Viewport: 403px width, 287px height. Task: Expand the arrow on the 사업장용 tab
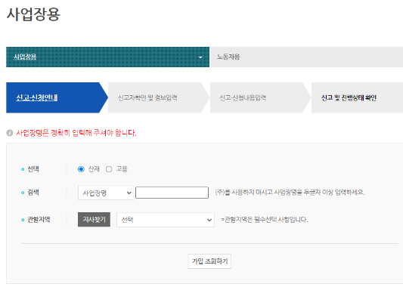pyautogui.click(x=200, y=57)
